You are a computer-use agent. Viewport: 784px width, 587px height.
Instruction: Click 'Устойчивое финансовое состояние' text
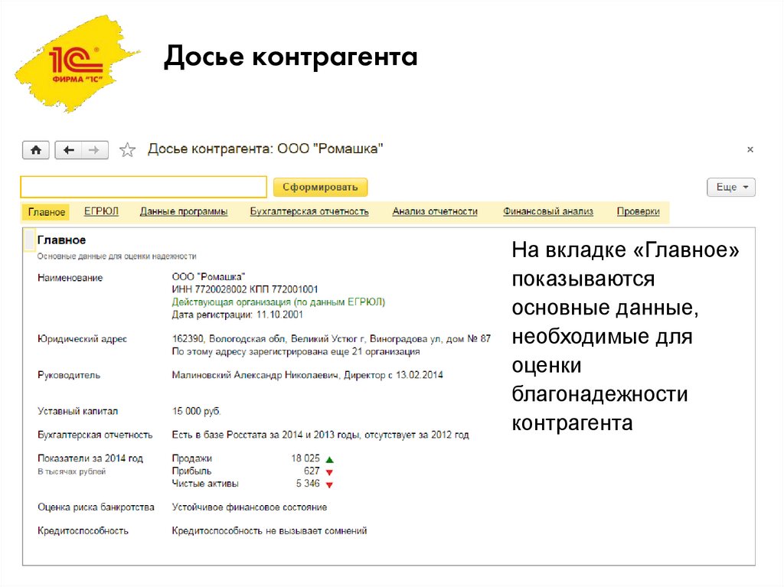pos(250,507)
